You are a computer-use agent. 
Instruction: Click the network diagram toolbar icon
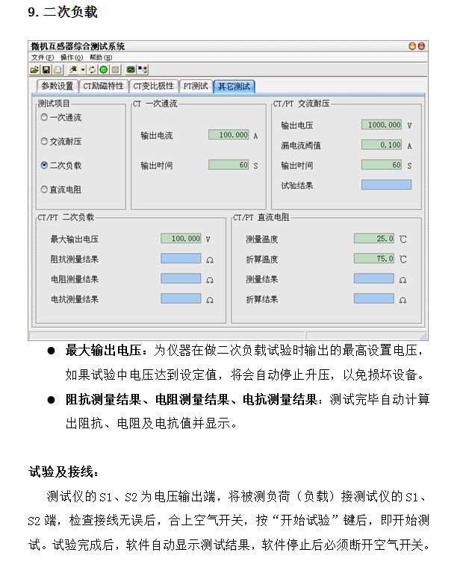pos(143,69)
